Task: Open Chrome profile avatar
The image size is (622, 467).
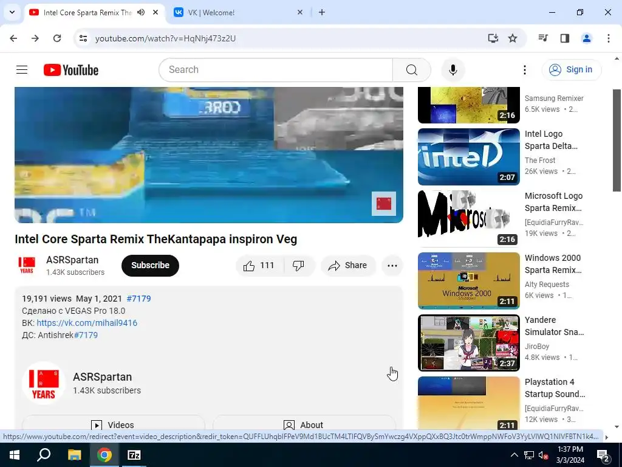Action: 586,38
